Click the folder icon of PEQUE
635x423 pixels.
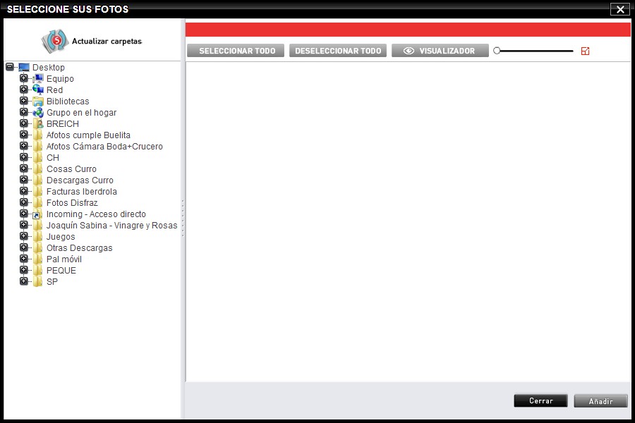[37, 271]
